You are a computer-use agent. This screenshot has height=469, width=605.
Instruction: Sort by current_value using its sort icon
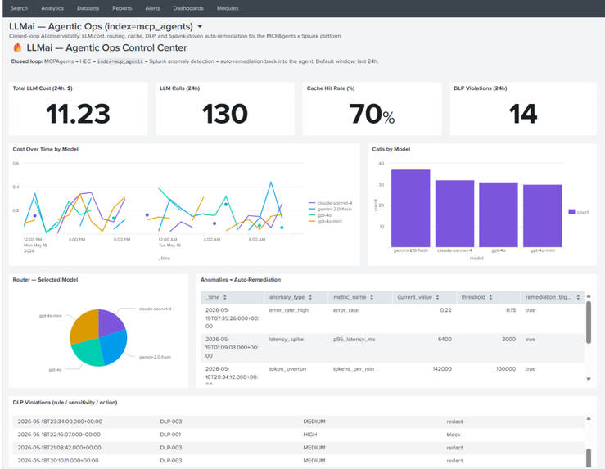click(437, 297)
